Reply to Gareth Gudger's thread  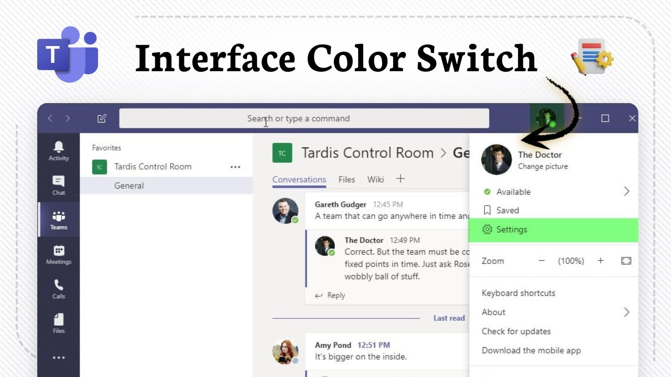coord(330,295)
